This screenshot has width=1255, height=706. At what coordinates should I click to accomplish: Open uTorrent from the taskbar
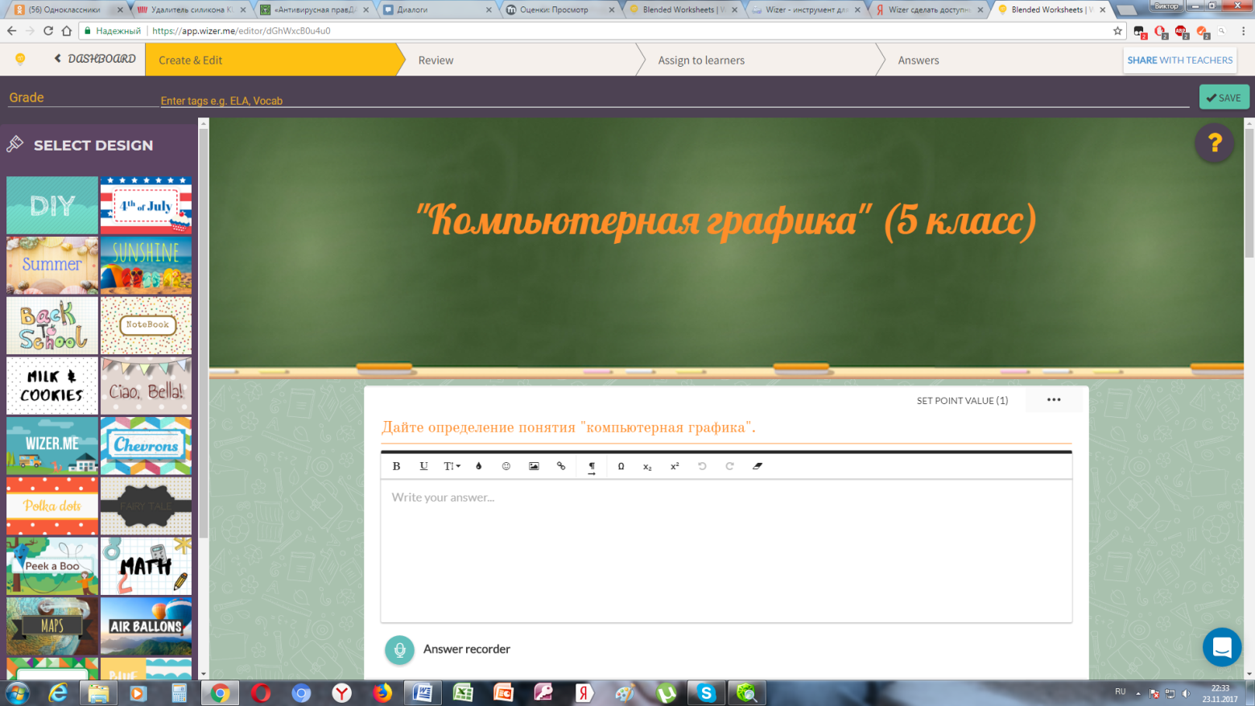point(666,692)
